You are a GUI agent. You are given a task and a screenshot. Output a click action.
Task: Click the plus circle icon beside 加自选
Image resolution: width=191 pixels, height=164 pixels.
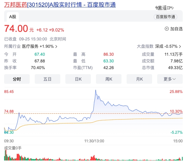[x=167, y=29]
